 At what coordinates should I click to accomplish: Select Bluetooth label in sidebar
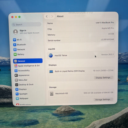point(22,45)
